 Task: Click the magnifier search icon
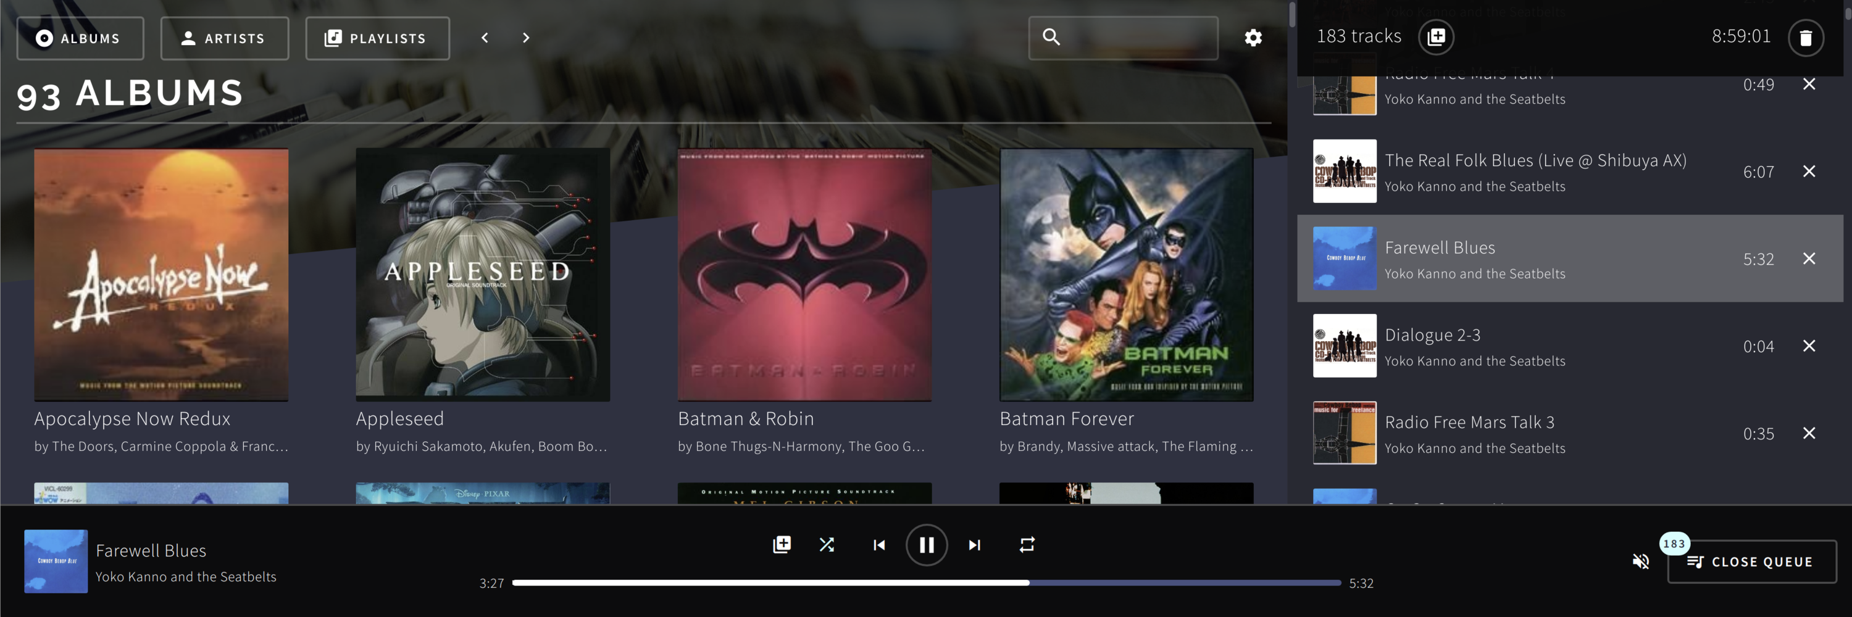click(x=1051, y=38)
